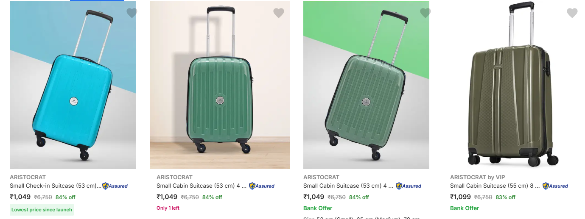
Task: Click Assured badge of the 'Only 1 left' product
Action: point(262,186)
